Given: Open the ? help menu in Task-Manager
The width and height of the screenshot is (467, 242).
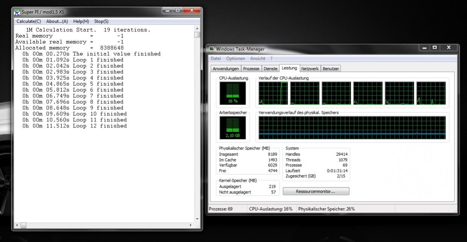Looking at the screenshot, I should (x=271, y=58).
